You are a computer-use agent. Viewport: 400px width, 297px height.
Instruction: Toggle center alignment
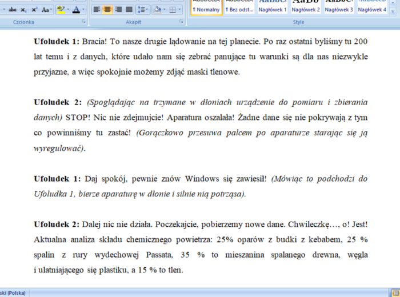pos(107,10)
